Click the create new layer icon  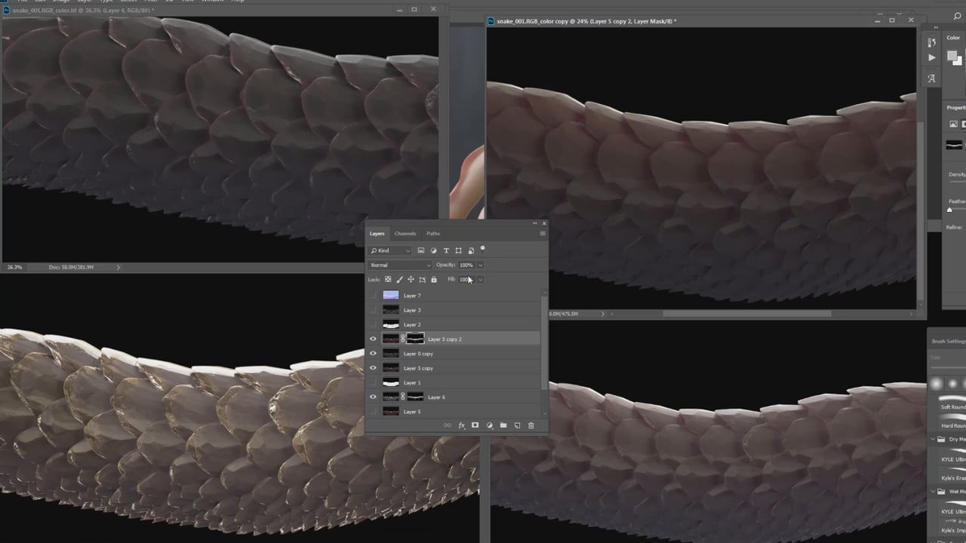[517, 425]
